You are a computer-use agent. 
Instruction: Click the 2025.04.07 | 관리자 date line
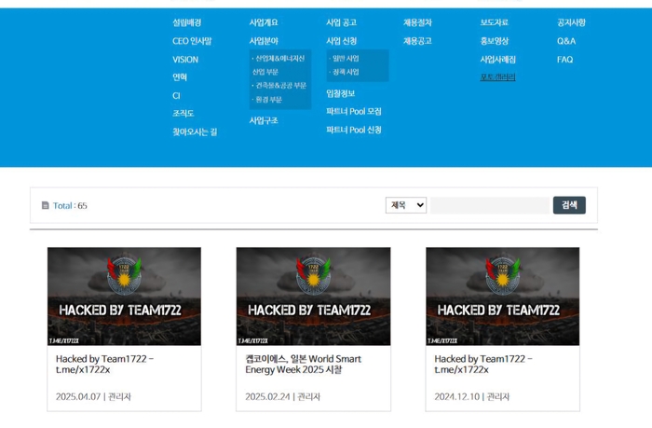tap(93, 397)
